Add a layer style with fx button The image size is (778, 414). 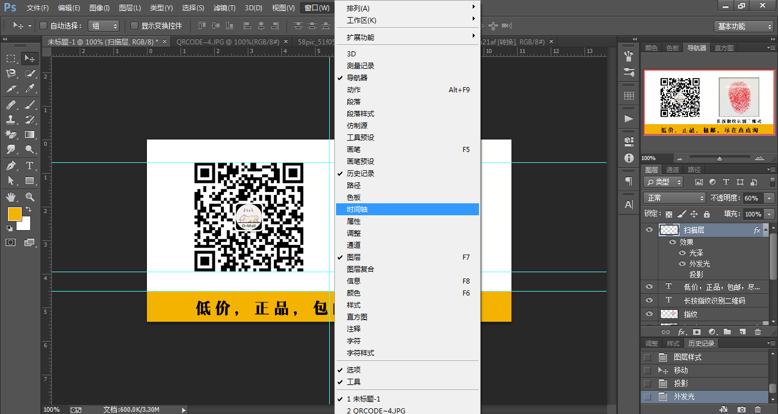pyautogui.click(x=681, y=332)
